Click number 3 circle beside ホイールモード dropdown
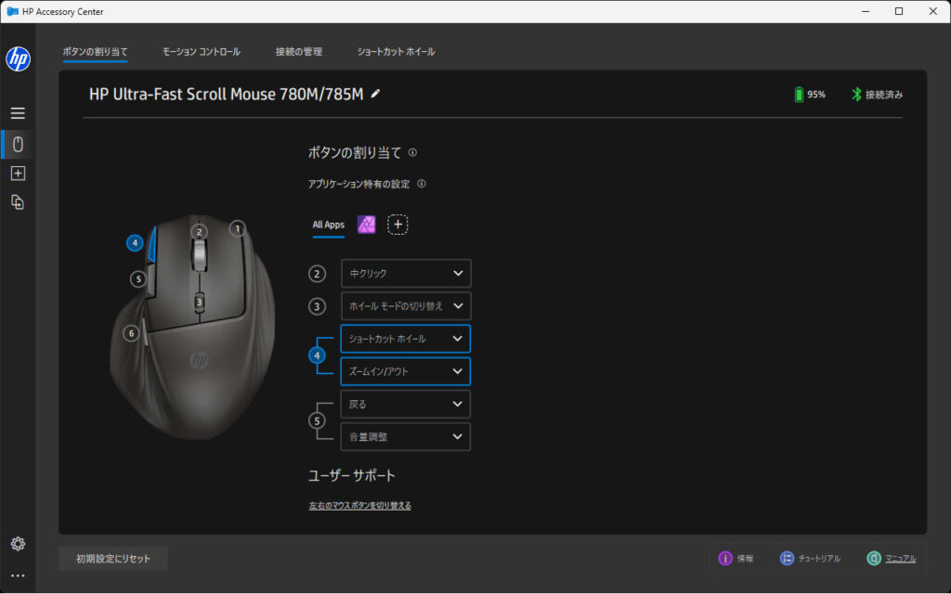The width and height of the screenshot is (951, 594). coord(317,306)
